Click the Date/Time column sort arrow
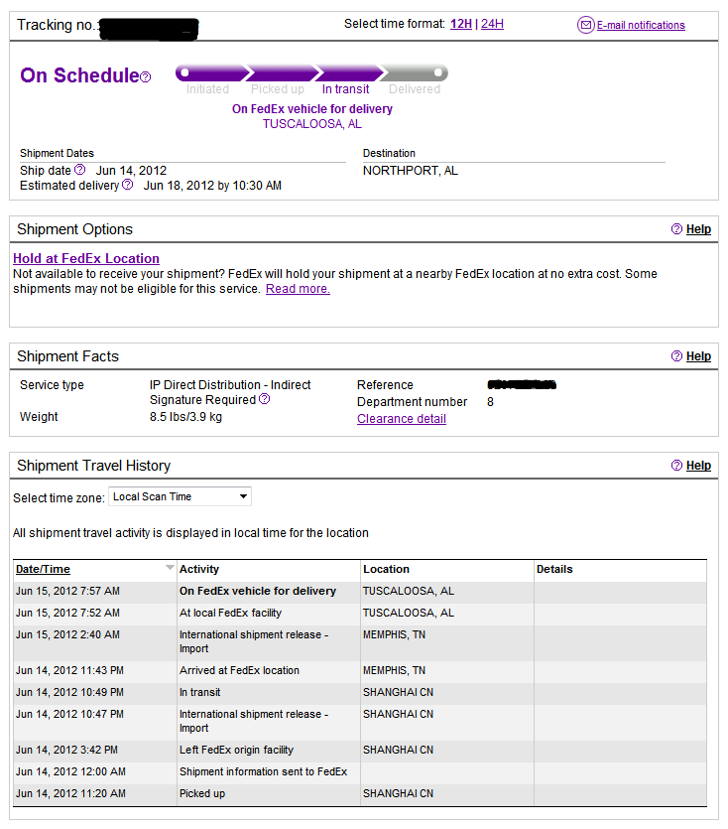 [x=170, y=568]
